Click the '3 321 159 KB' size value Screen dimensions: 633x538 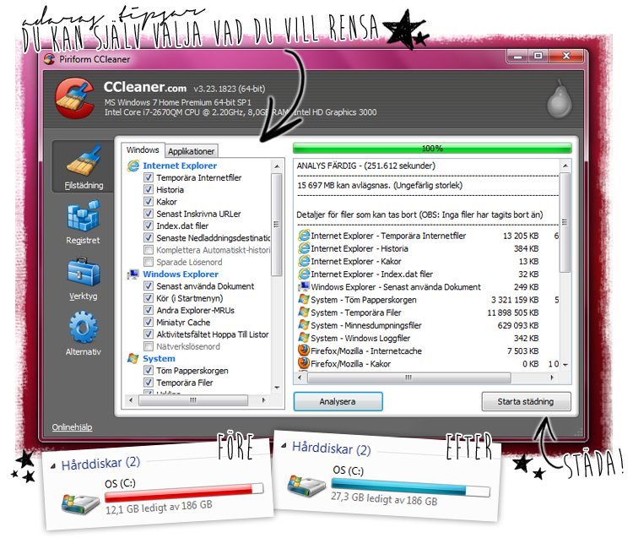(x=515, y=300)
